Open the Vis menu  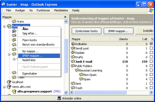tap(31, 10)
